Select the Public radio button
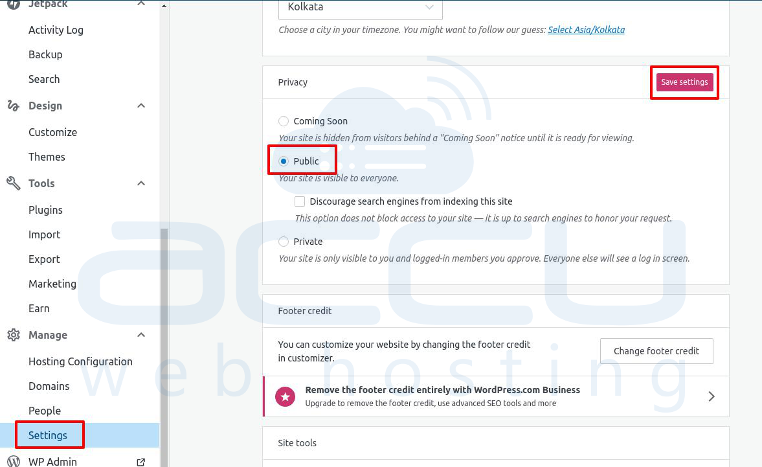Screen dimensions: 762x467 tap(284, 161)
